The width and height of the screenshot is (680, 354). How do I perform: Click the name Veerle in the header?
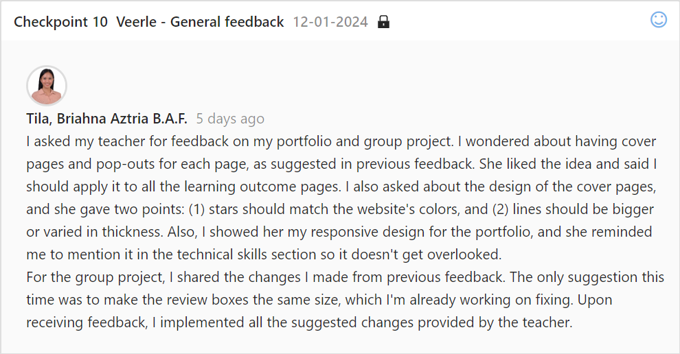136,22
